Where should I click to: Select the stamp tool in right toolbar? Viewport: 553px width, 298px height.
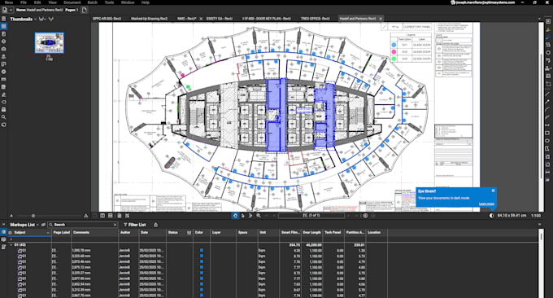click(548, 68)
